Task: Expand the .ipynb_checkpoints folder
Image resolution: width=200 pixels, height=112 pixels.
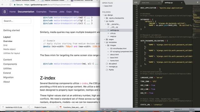Action: click(x=105, y=18)
